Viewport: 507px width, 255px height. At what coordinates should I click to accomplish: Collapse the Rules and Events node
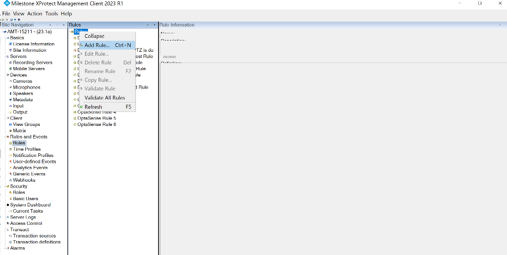click(x=5, y=137)
